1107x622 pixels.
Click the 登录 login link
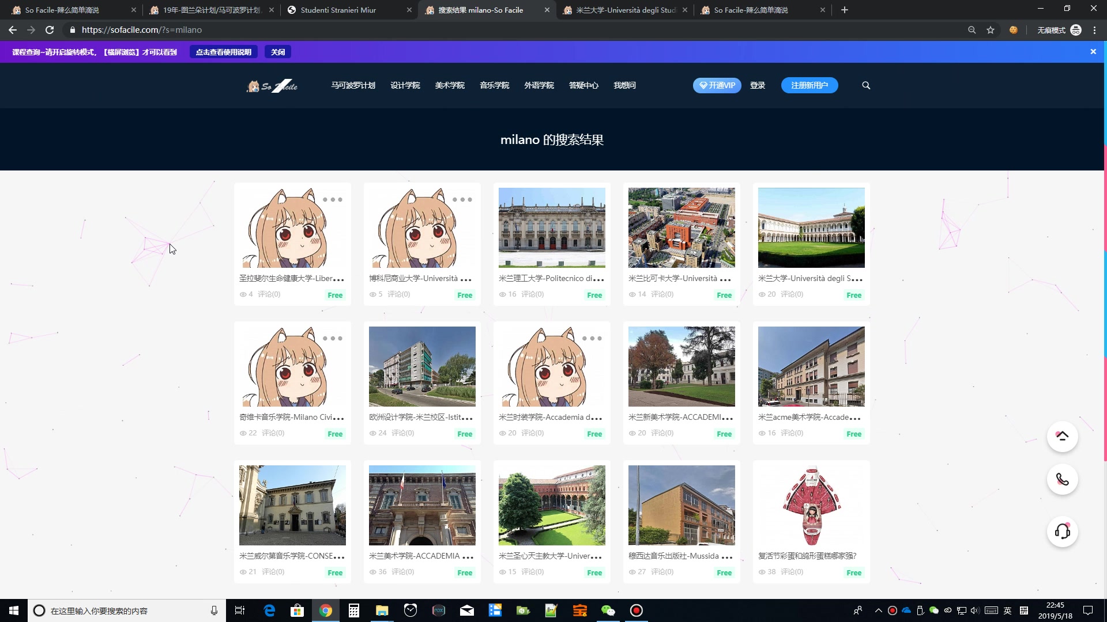point(758,85)
